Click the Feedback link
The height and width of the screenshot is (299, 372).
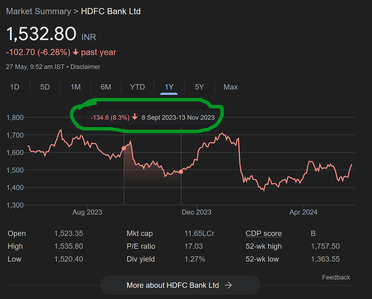click(336, 277)
